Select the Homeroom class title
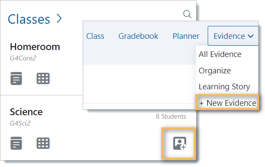The height and width of the screenshot is (167, 265). [x=35, y=47]
